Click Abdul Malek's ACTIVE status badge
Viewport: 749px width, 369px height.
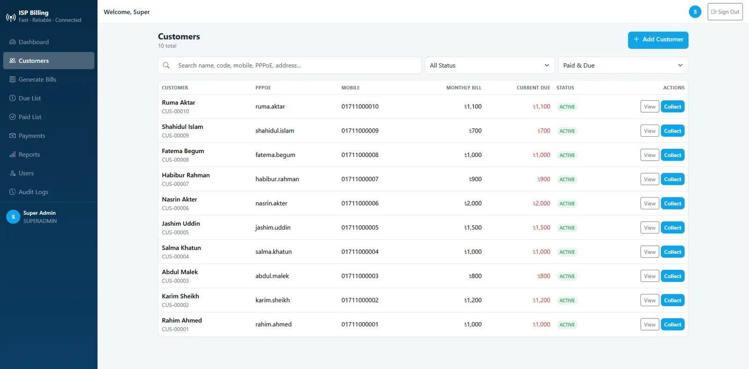click(567, 276)
